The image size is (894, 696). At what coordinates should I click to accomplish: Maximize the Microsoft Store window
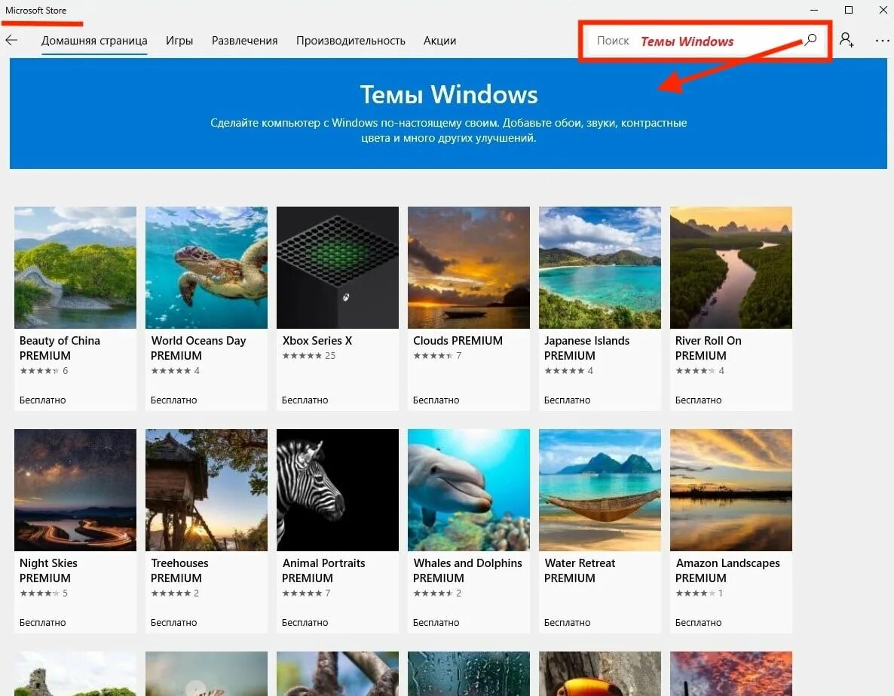click(848, 10)
